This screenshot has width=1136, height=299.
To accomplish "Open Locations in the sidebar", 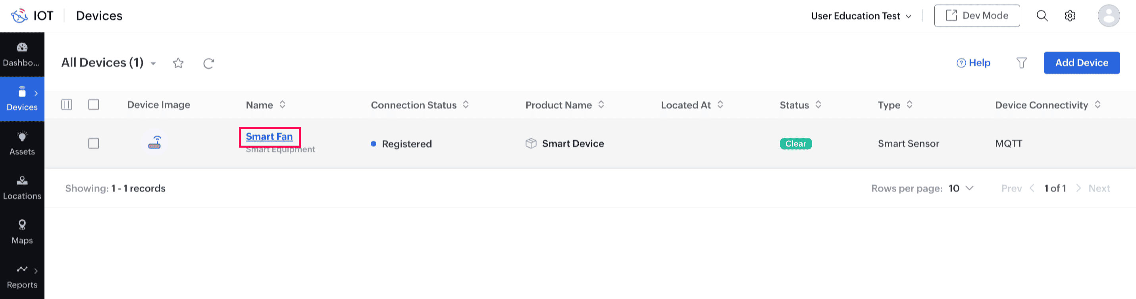I will click(x=22, y=188).
